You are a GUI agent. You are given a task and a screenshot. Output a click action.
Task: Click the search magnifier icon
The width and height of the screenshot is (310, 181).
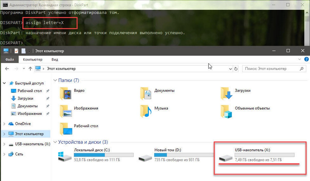[x=301, y=69]
